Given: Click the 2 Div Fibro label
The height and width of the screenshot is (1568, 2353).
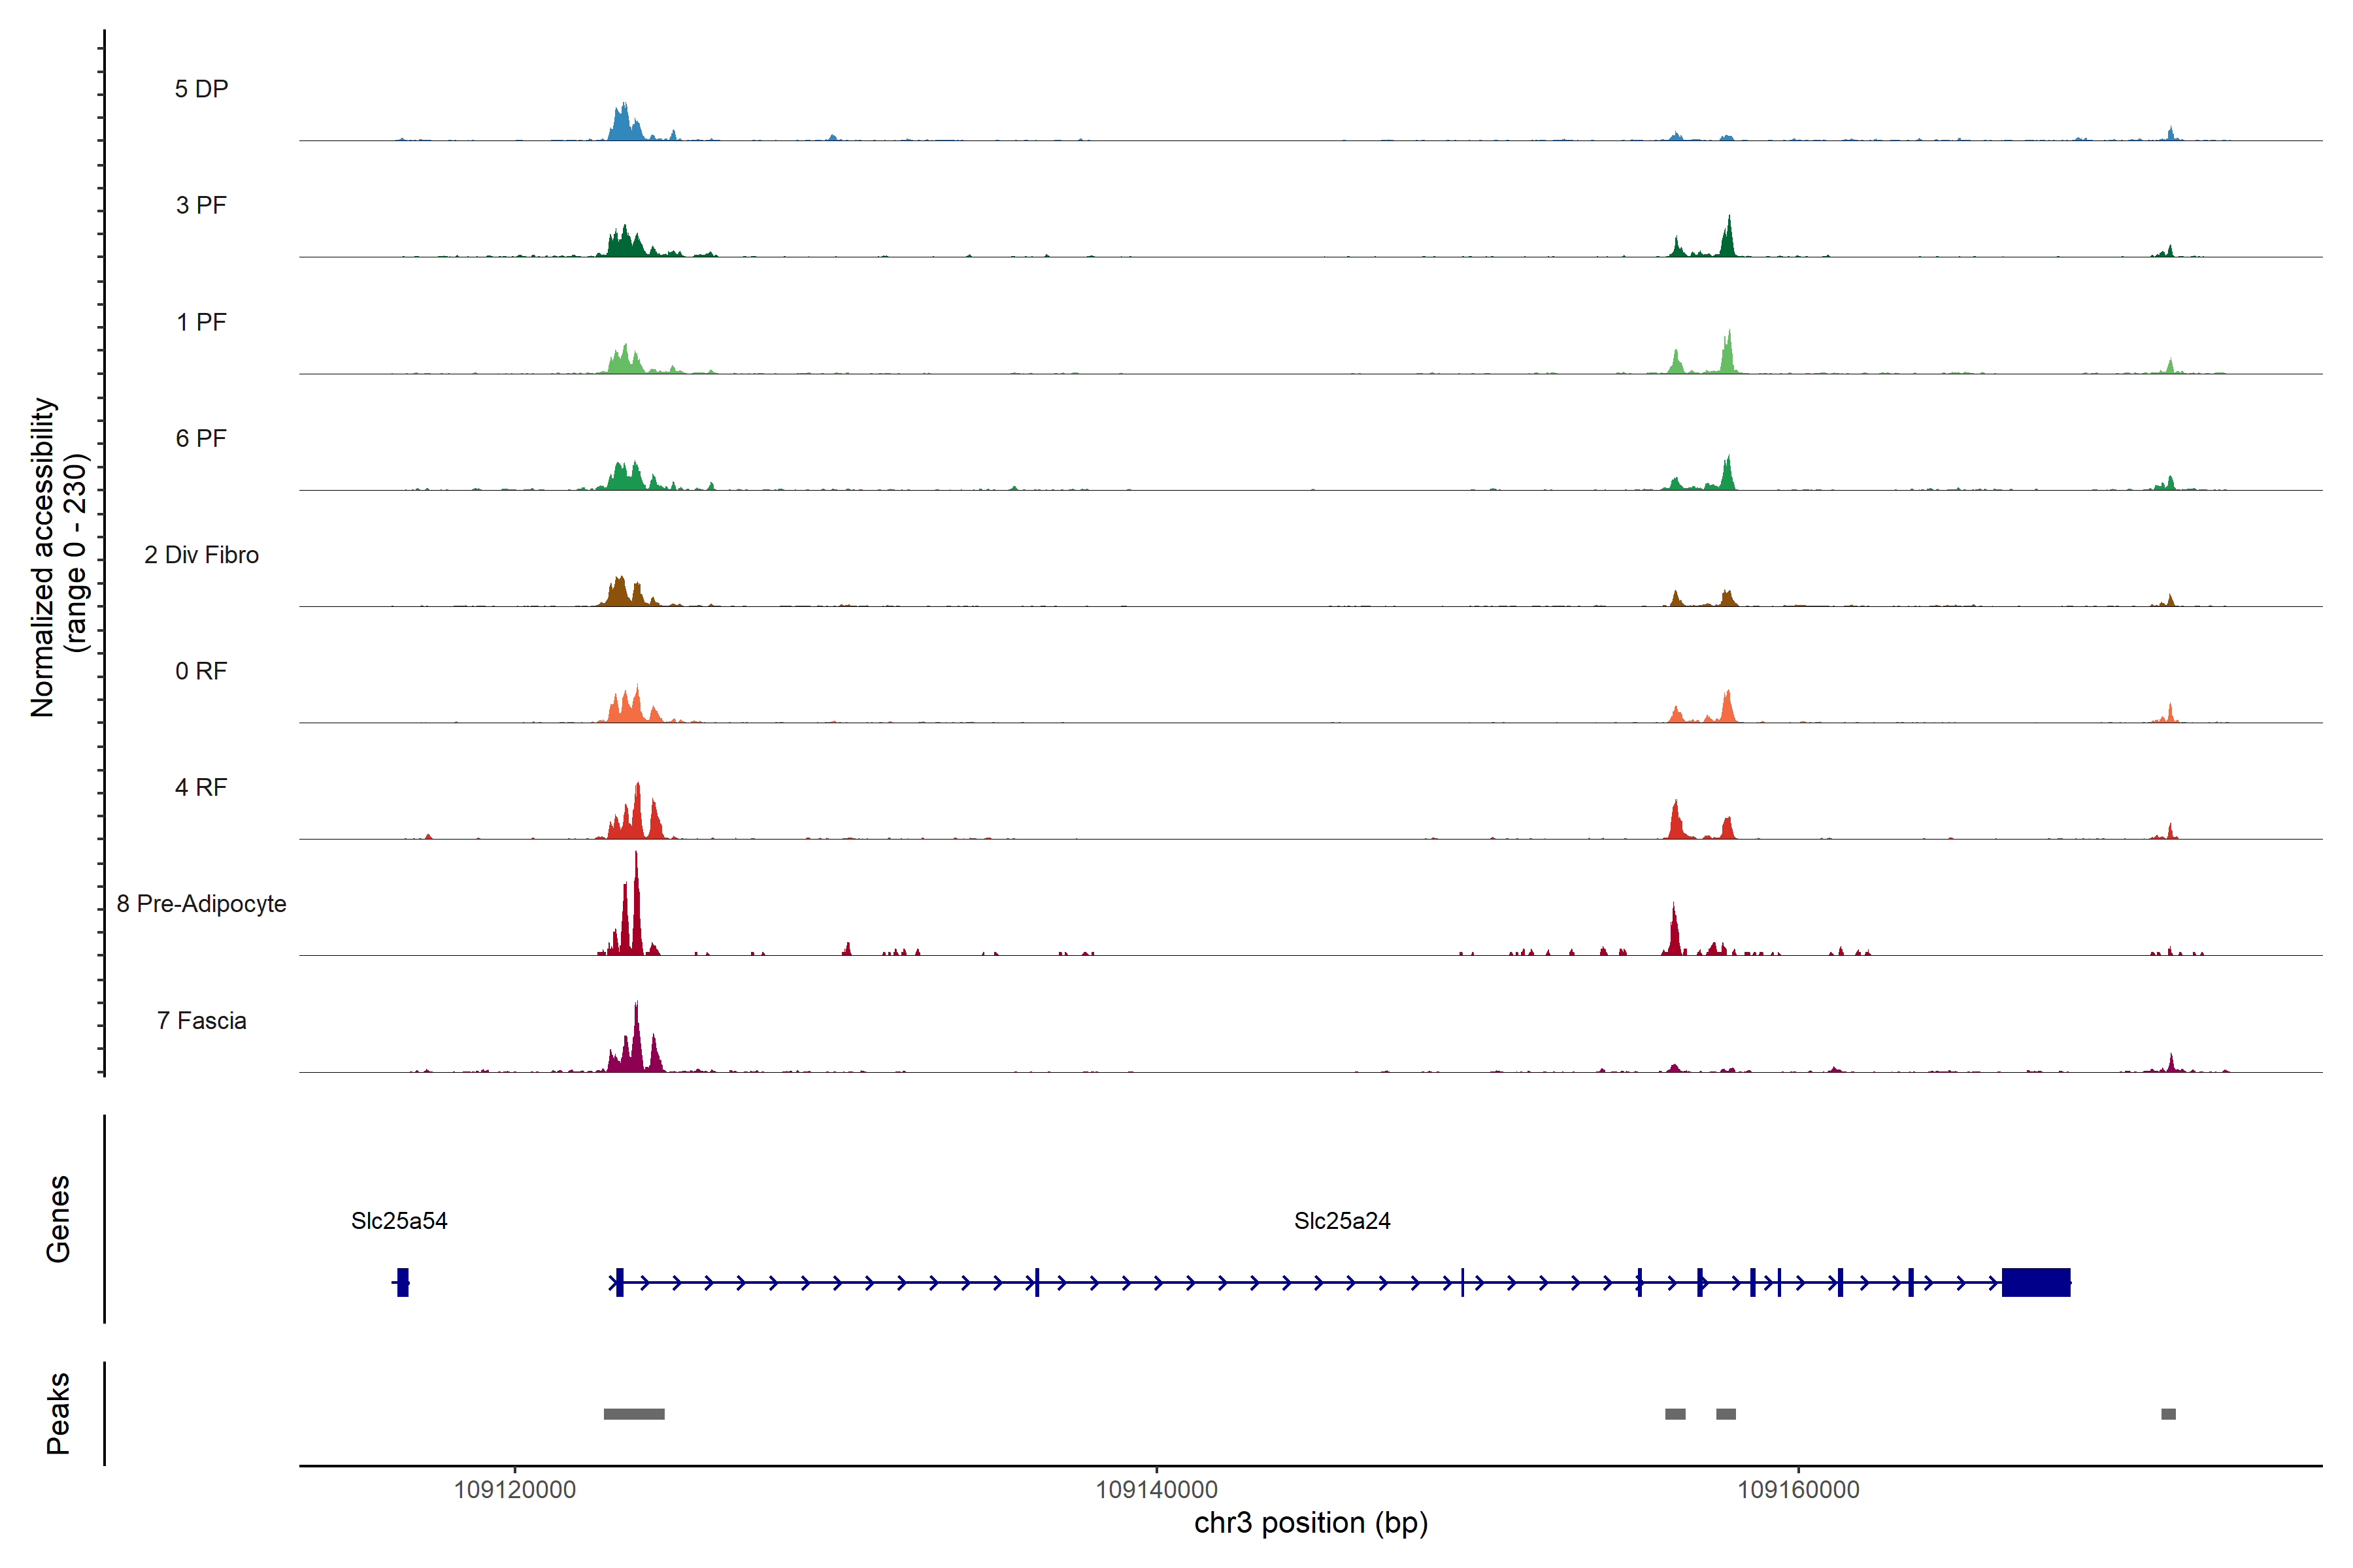Looking at the screenshot, I should click(201, 554).
